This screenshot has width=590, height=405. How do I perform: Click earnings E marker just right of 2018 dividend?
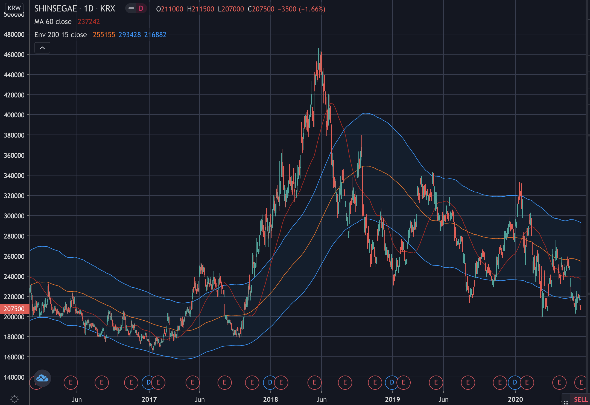point(281,382)
